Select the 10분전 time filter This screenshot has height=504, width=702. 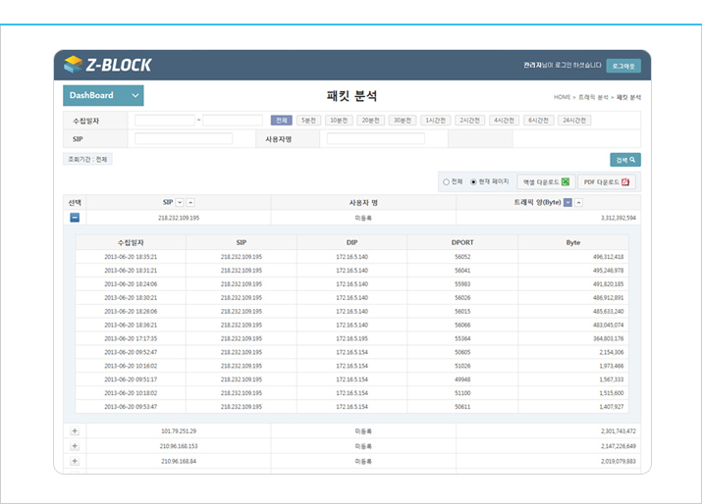(x=339, y=121)
